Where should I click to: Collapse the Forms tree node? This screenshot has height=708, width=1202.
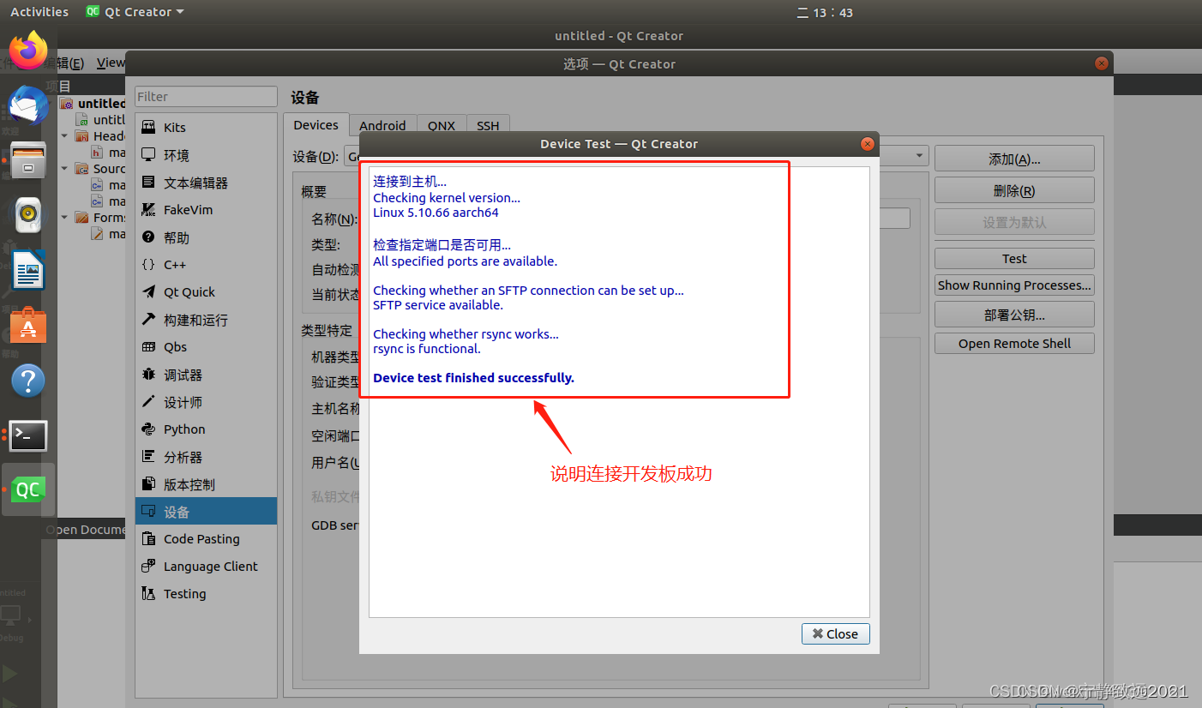pos(64,218)
